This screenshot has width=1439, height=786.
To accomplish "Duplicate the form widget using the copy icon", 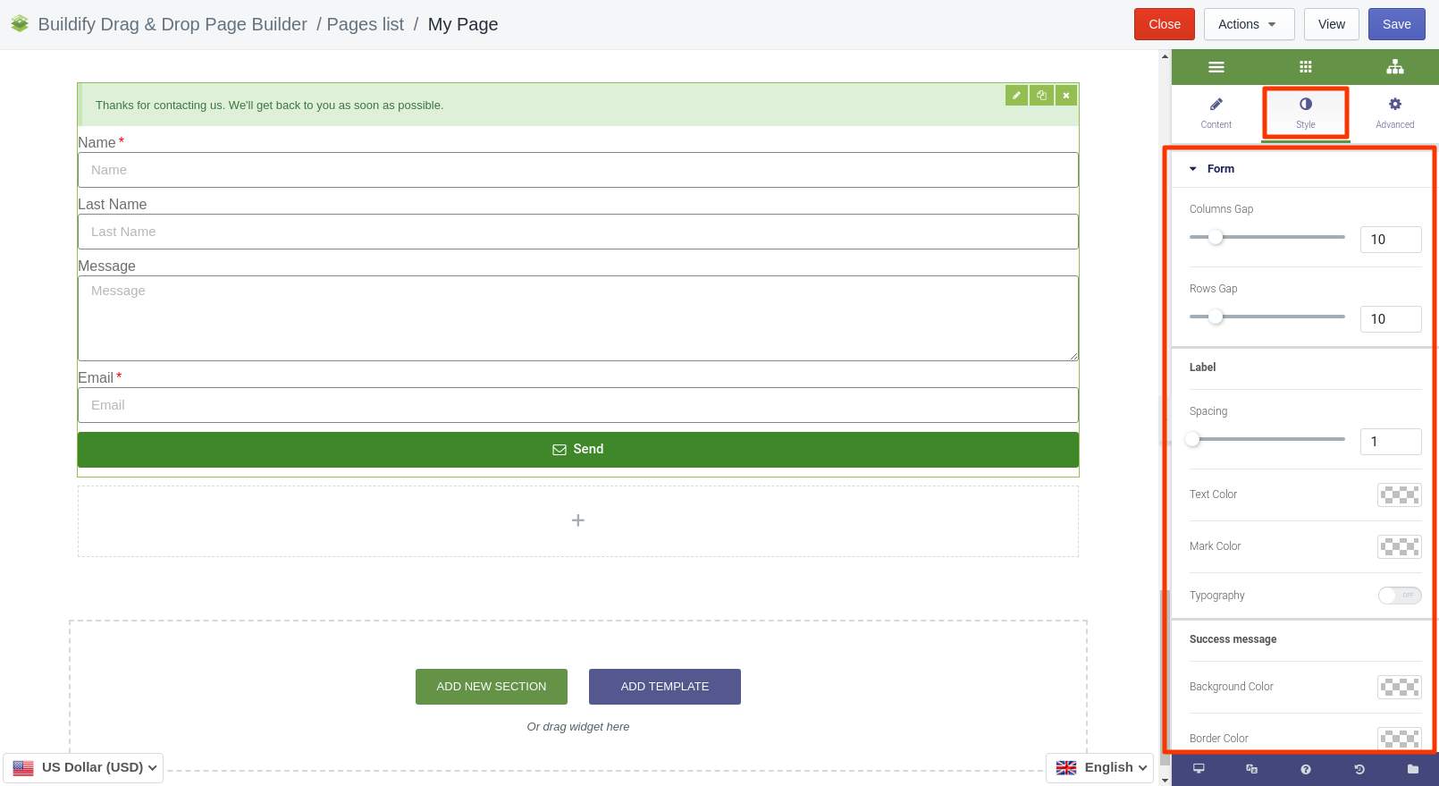I will click(1041, 96).
